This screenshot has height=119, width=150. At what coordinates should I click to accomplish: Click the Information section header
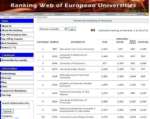click(17, 69)
